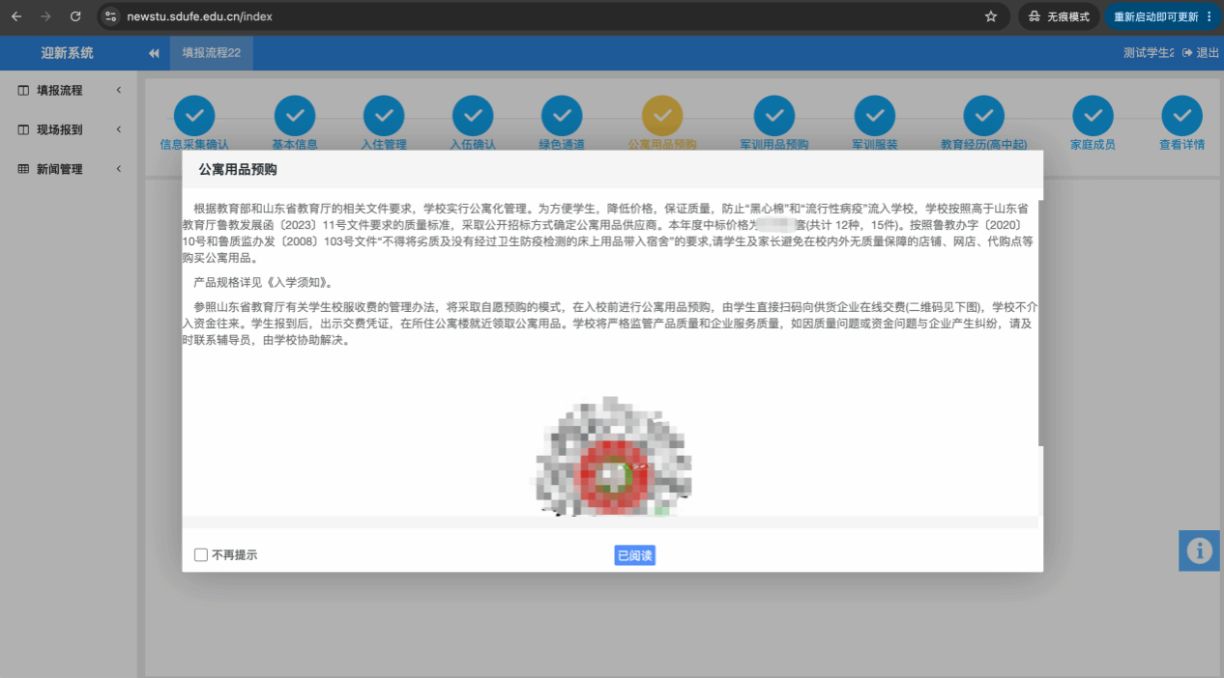1224x678 pixels.
Task: Click 产品规格详见《入学须知》 text
Action: tap(263, 283)
